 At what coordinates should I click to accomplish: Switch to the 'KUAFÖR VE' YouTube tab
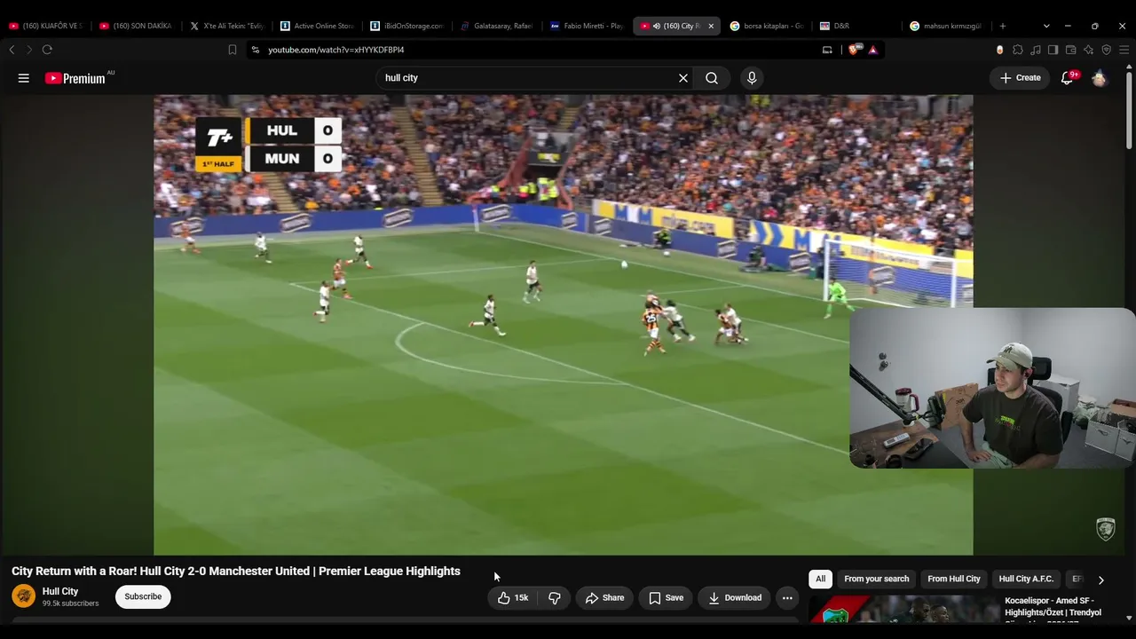click(x=45, y=26)
